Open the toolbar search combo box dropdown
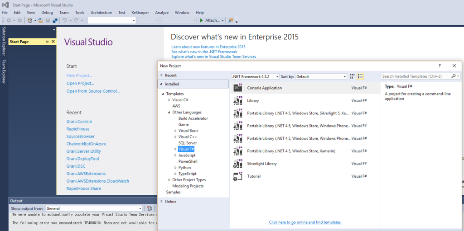The image size is (464, 231). coord(134,20)
